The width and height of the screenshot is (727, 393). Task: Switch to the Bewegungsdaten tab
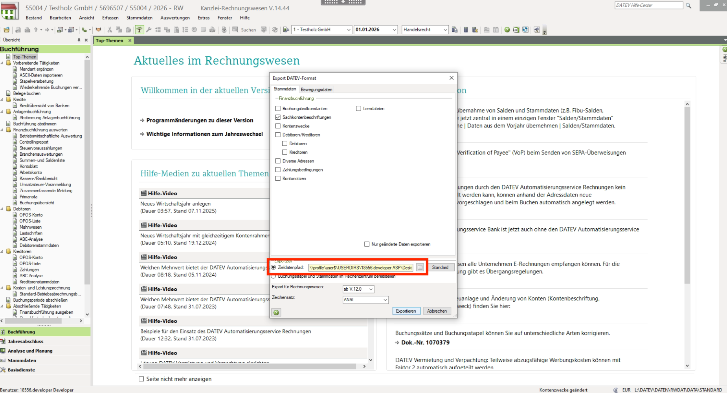click(x=316, y=89)
